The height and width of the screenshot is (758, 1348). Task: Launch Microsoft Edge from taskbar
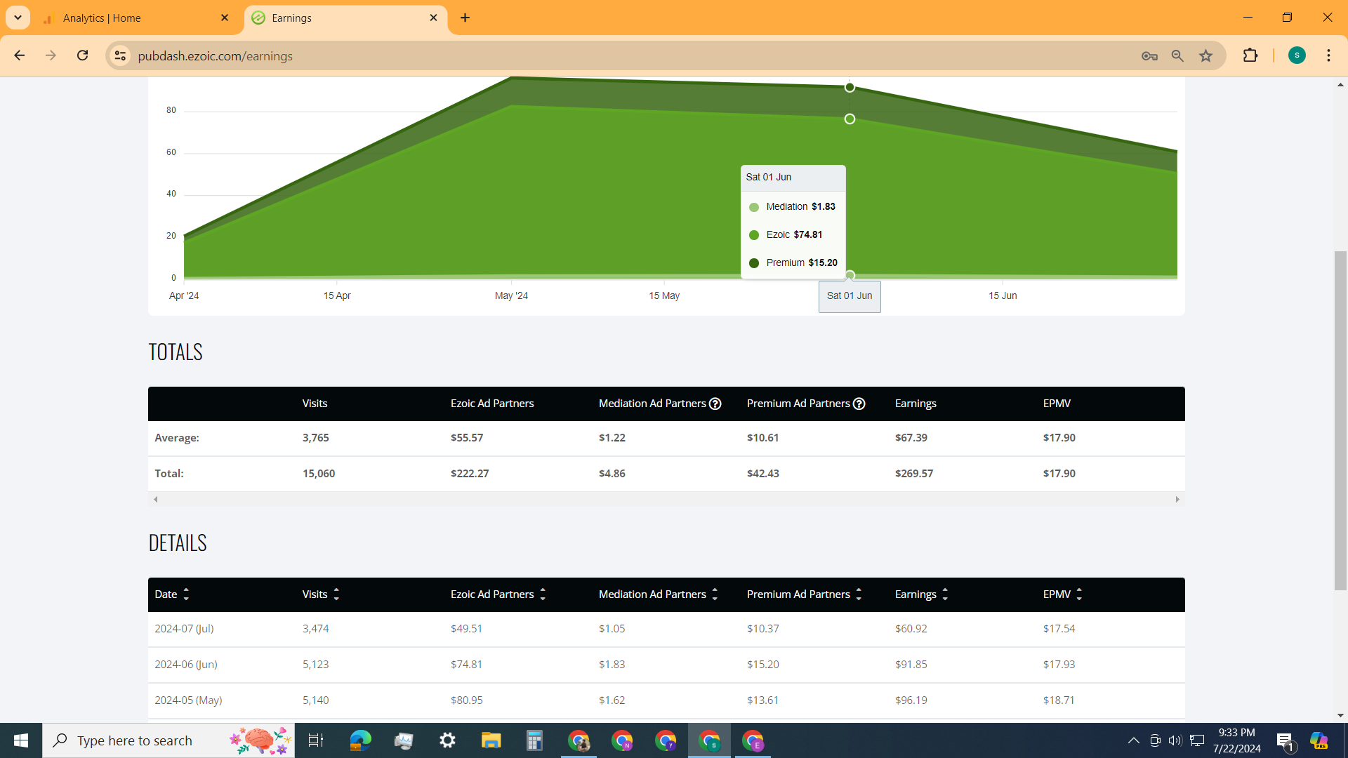[x=360, y=740]
